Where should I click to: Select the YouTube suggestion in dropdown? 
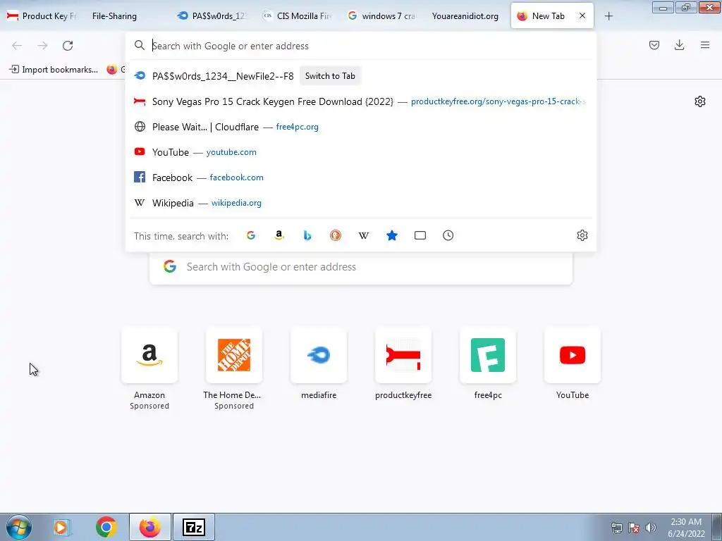tap(360, 152)
